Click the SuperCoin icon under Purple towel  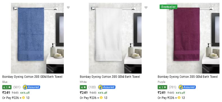179,97
